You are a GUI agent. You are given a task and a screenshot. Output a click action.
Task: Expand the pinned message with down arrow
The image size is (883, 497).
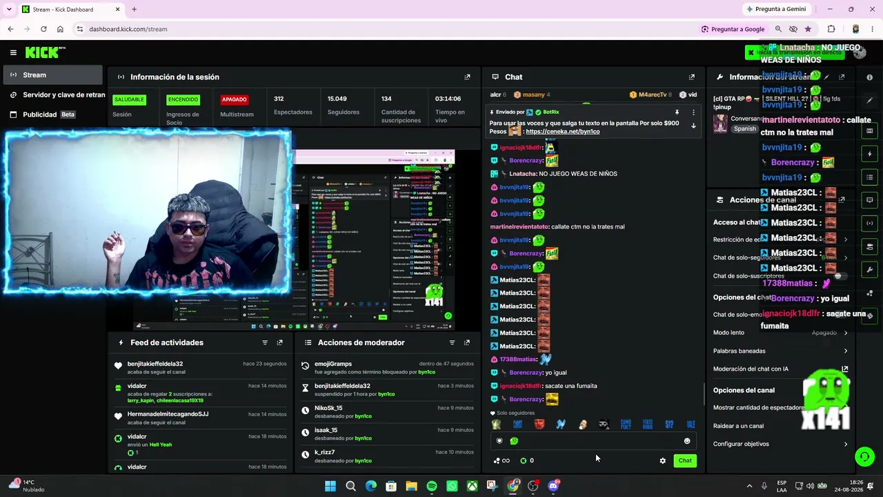[693, 125]
